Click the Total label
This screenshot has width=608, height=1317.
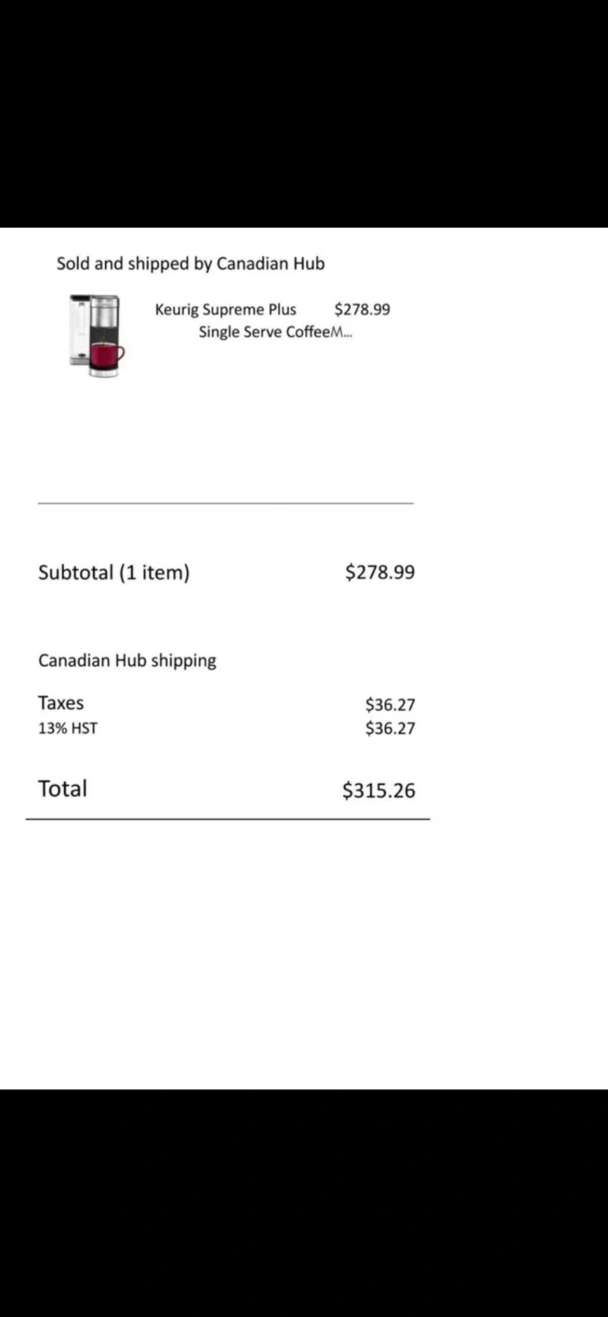click(x=62, y=788)
